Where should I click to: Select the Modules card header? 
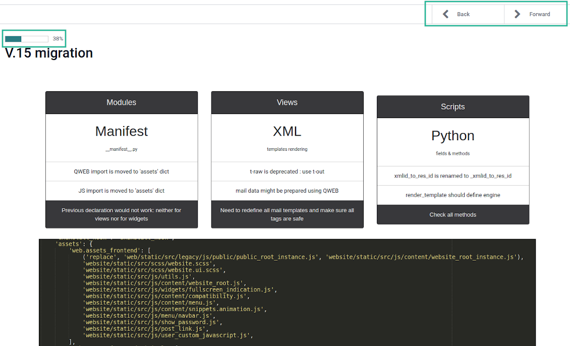122,102
